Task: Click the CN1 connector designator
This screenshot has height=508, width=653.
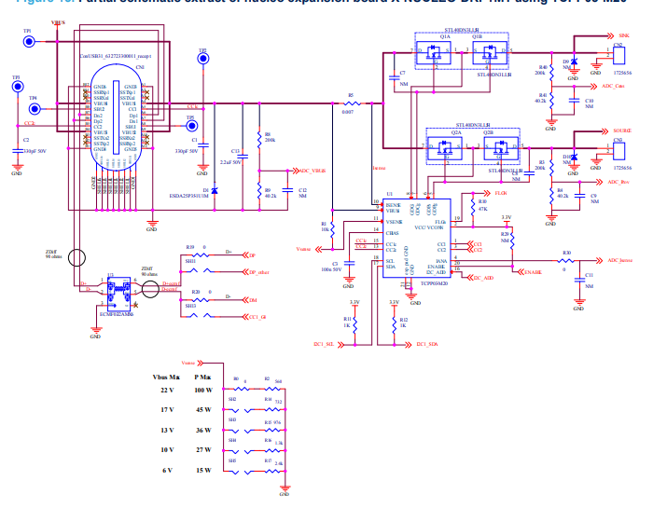Action: 140,67
